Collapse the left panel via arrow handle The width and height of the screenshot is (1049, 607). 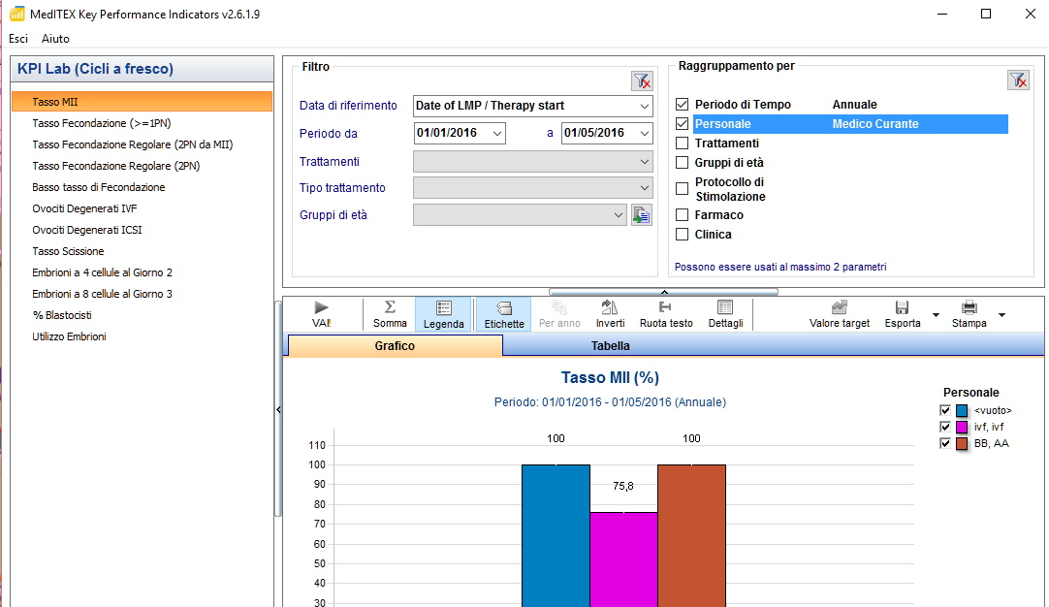(278, 409)
